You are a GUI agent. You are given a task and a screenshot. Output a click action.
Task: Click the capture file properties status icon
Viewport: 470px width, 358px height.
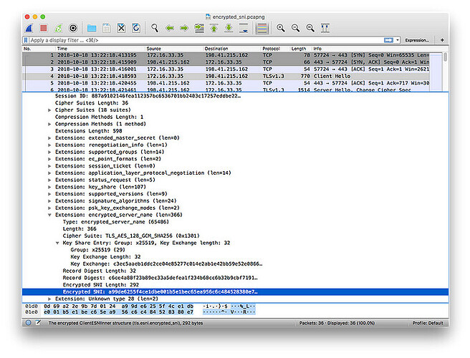click(38, 323)
